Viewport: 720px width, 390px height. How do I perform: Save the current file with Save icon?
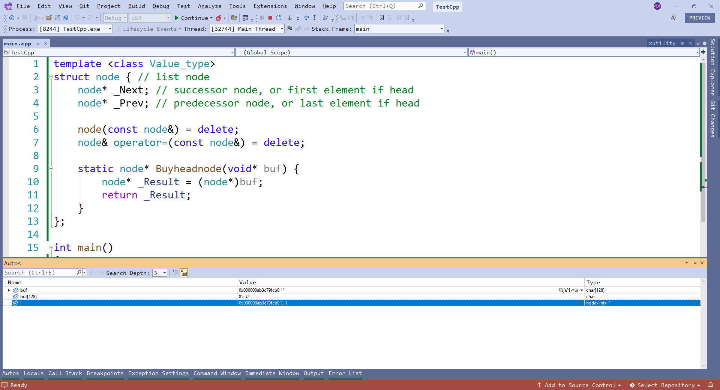pos(57,18)
